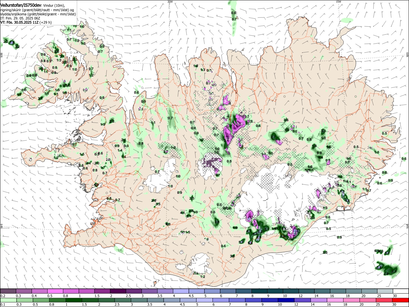
Task: Click the lavender swatch between 4 and 4.5 in the purple row
Action: [181, 291]
